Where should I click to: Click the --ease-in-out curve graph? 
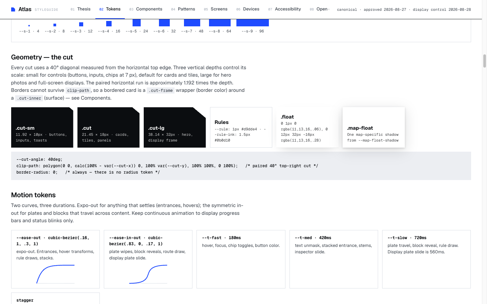tap(148, 274)
